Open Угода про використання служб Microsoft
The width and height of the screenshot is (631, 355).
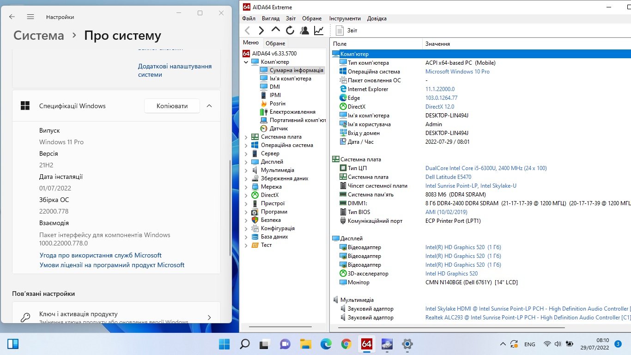point(101,255)
